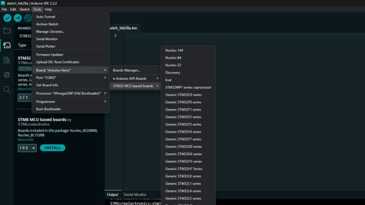Choose Auto Format from Tools menu
The width and height of the screenshot is (365, 205).
point(46,17)
